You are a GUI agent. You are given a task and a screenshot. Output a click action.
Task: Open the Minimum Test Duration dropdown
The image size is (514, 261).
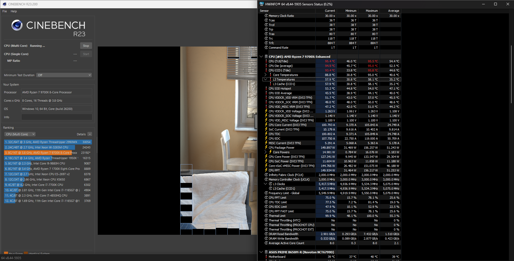[x=64, y=75]
